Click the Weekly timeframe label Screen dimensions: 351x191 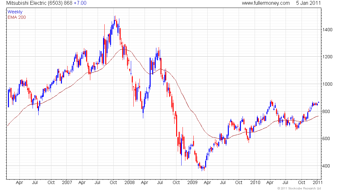click(15, 12)
